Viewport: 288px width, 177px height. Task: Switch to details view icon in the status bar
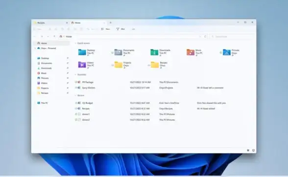click(x=248, y=150)
